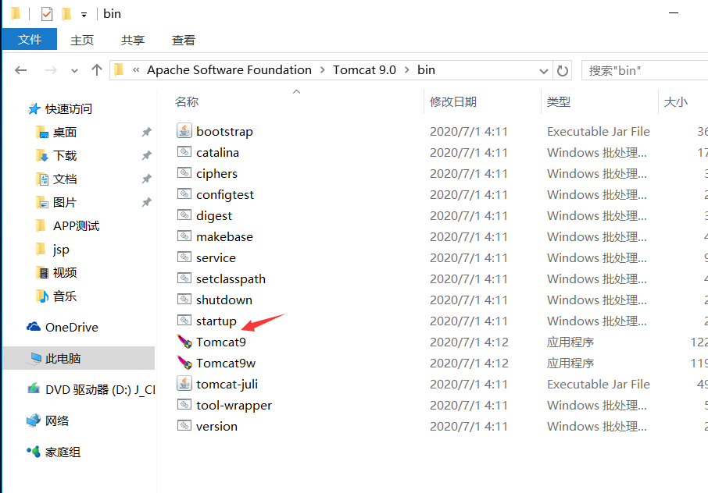Select the shutdown batch file icon
The image size is (708, 493).
point(184,300)
